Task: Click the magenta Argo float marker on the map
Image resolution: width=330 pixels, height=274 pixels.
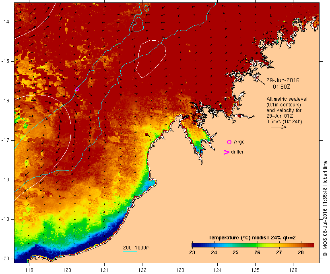Action: (77, 89)
